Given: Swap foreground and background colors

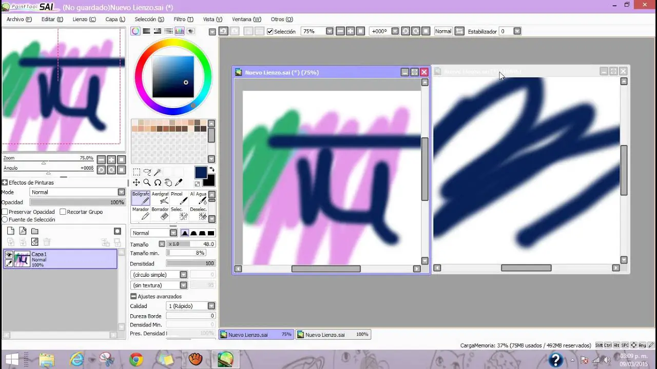Looking at the screenshot, I should click(x=211, y=170).
